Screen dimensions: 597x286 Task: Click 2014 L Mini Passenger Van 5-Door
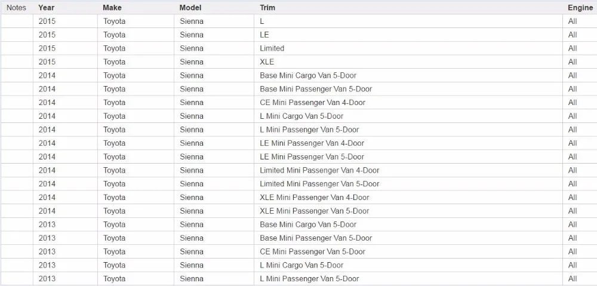coord(309,130)
